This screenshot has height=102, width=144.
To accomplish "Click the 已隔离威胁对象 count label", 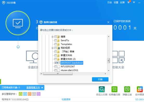I will point(11,87).
